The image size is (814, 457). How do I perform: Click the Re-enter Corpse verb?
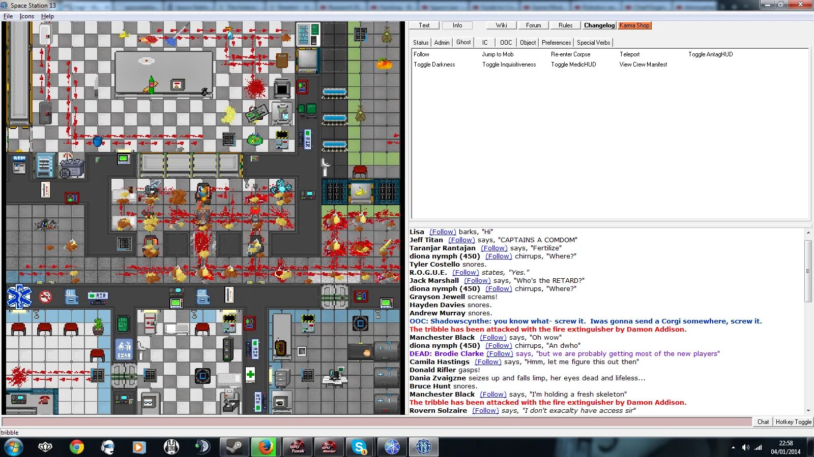tap(570, 54)
